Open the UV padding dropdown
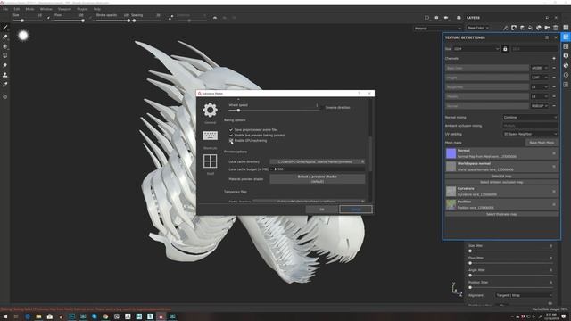 point(530,134)
